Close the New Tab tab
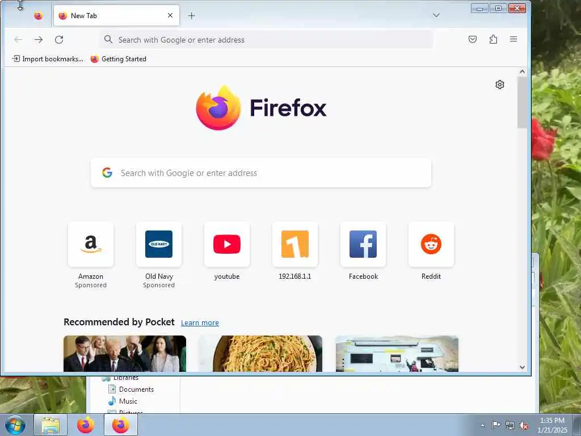This screenshot has width=581, height=436. [x=170, y=15]
